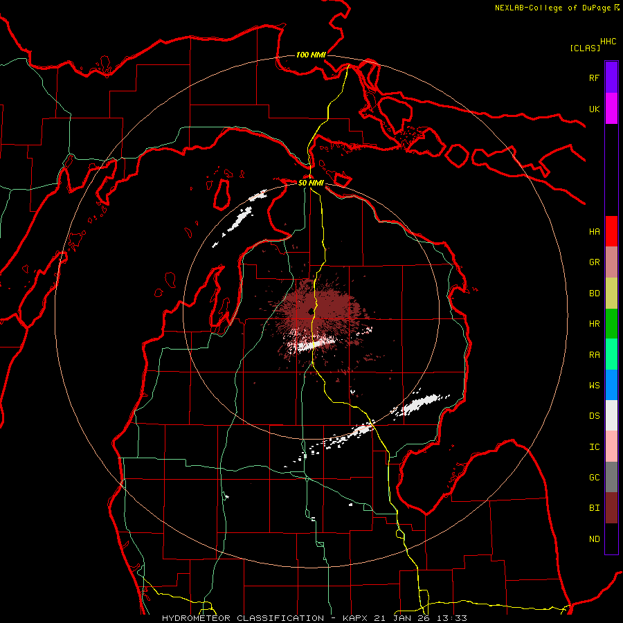Click the IC light pink legend swatch
623x623 pixels.
611,446
